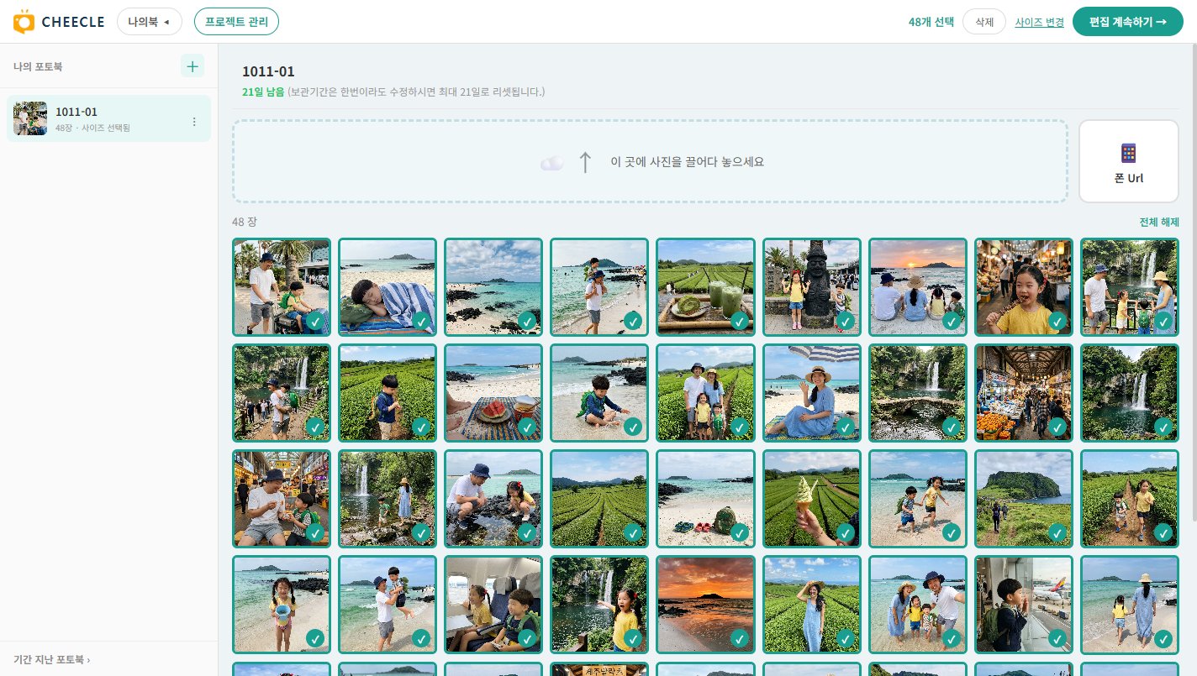Uncheck the stone statue photo checkmark
The image size is (1197, 676).
point(845,321)
